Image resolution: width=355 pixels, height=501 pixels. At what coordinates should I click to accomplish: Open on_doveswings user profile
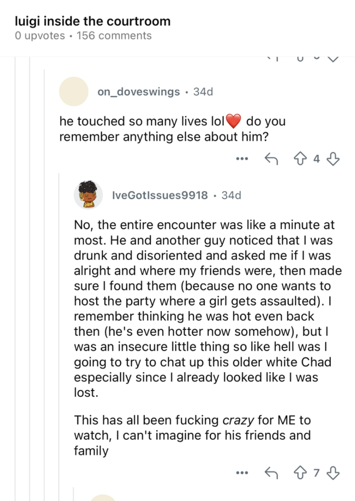click(139, 91)
